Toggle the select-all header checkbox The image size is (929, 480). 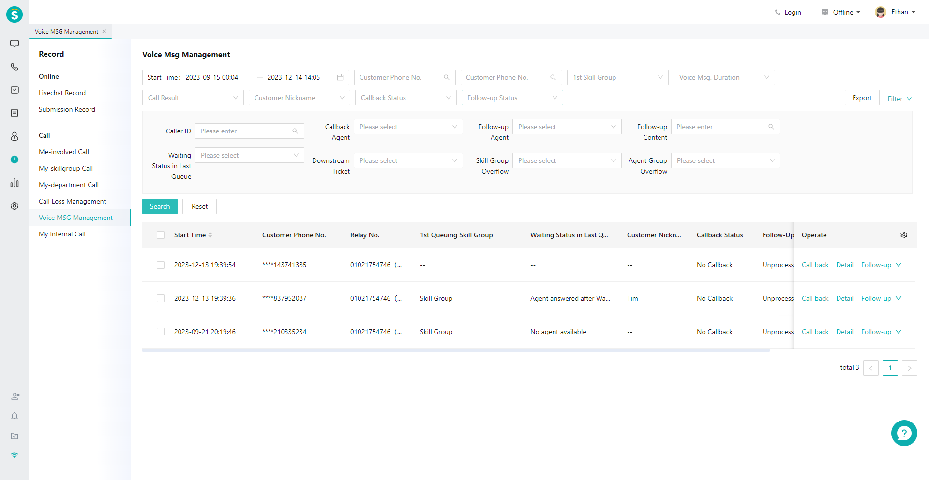pyautogui.click(x=161, y=235)
